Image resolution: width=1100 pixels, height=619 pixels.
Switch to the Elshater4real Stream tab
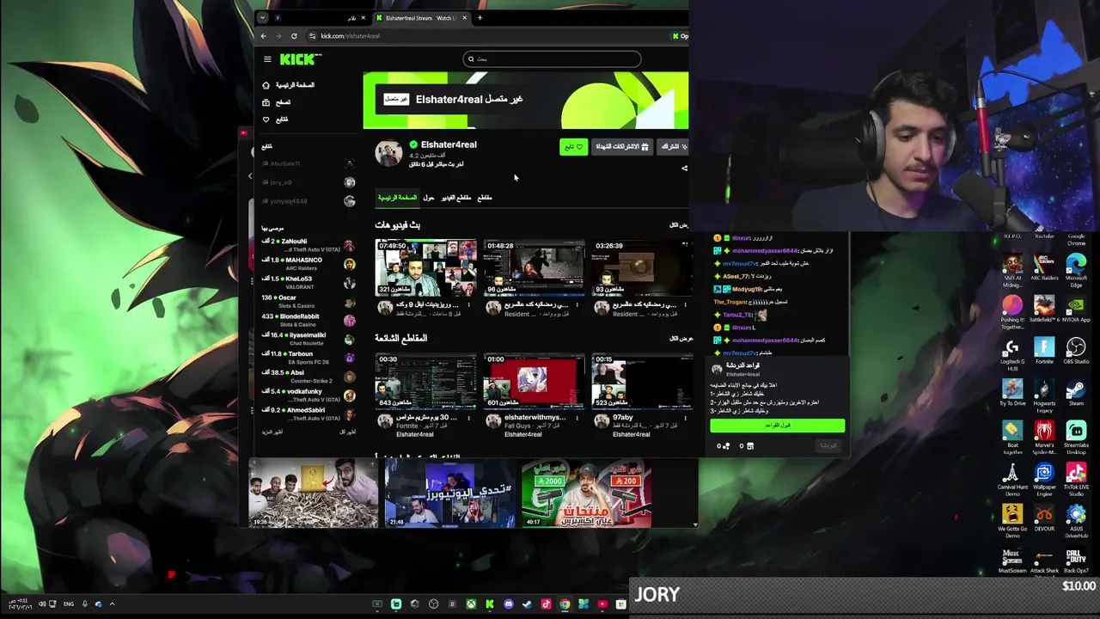click(x=421, y=18)
